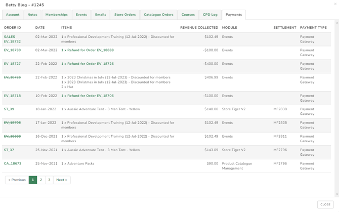The image size is (339, 212).
Task: Open order SALES EV_18732
Action: click(x=12, y=39)
